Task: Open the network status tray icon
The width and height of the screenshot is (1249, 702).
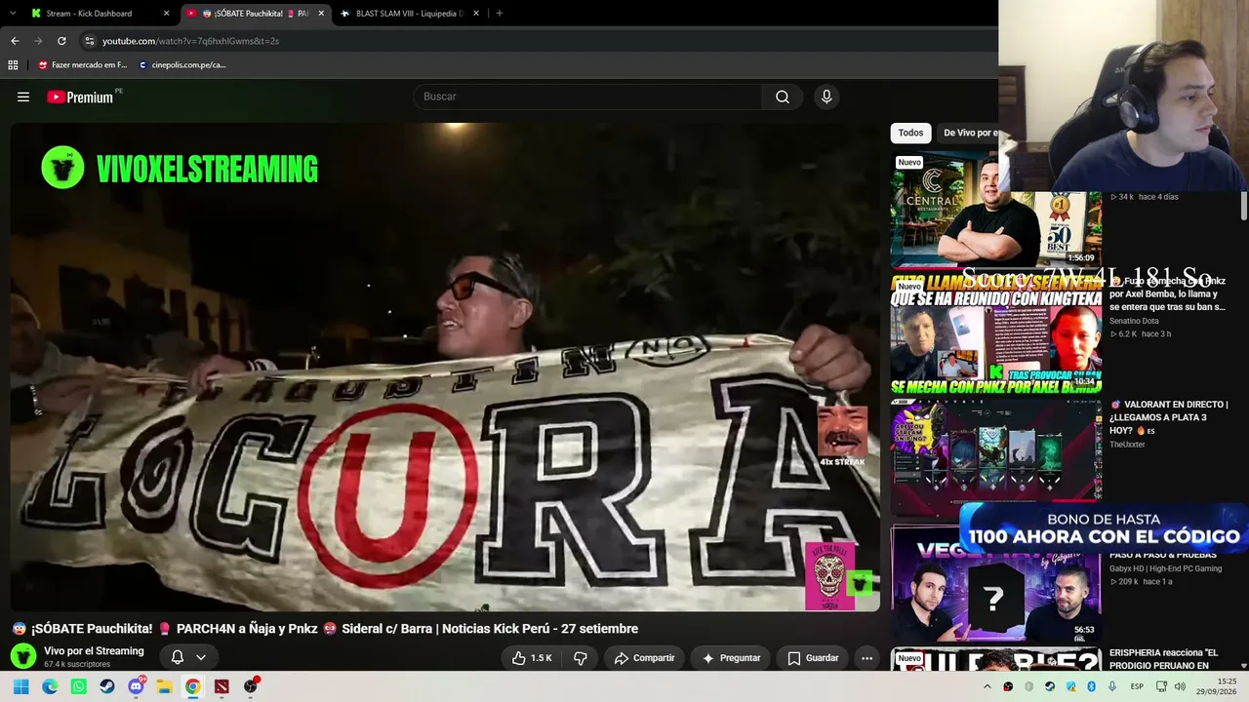Action: pyautogui.click(x=1162, y=686)
